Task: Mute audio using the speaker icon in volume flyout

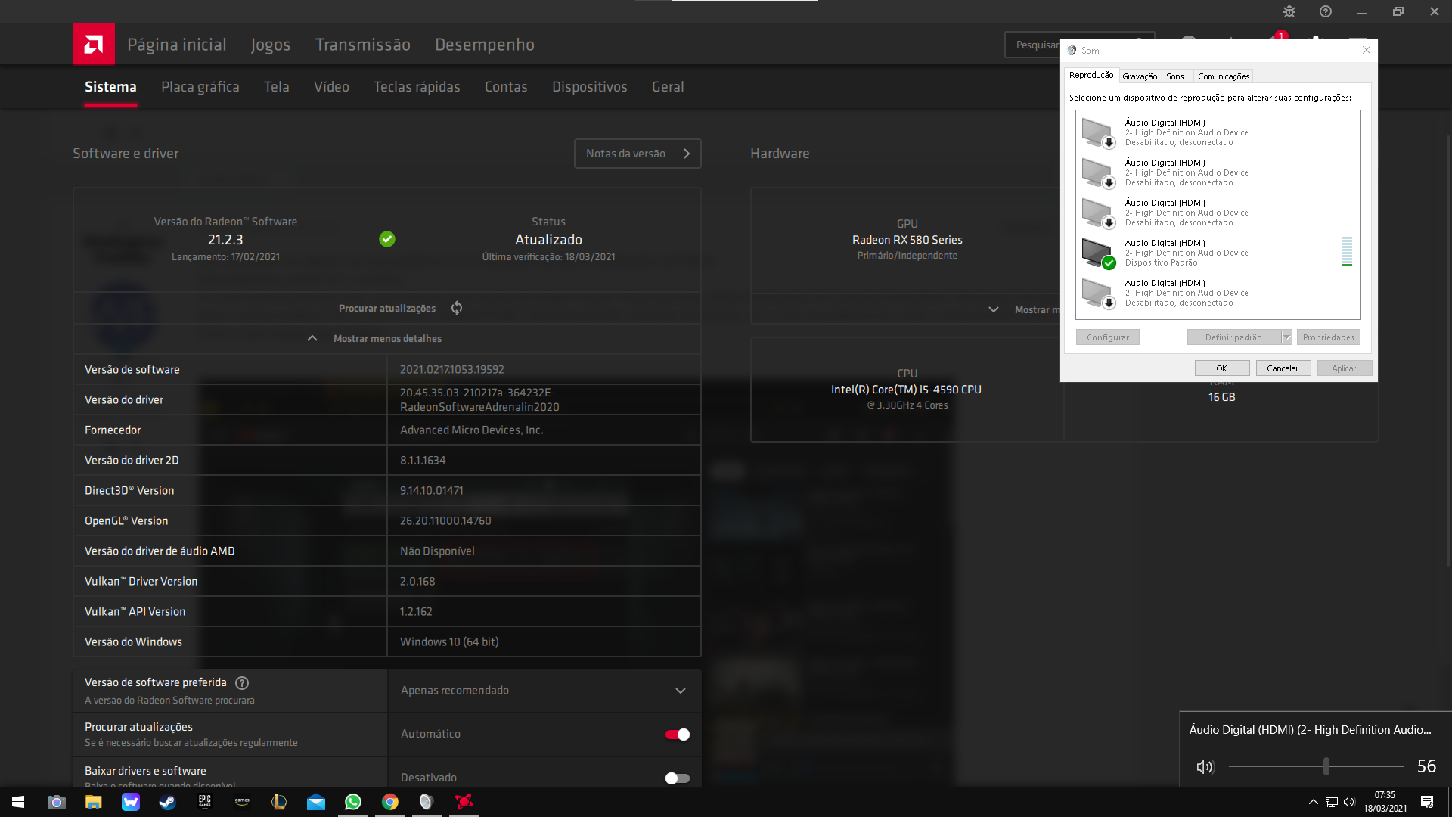Action: 1205,767
